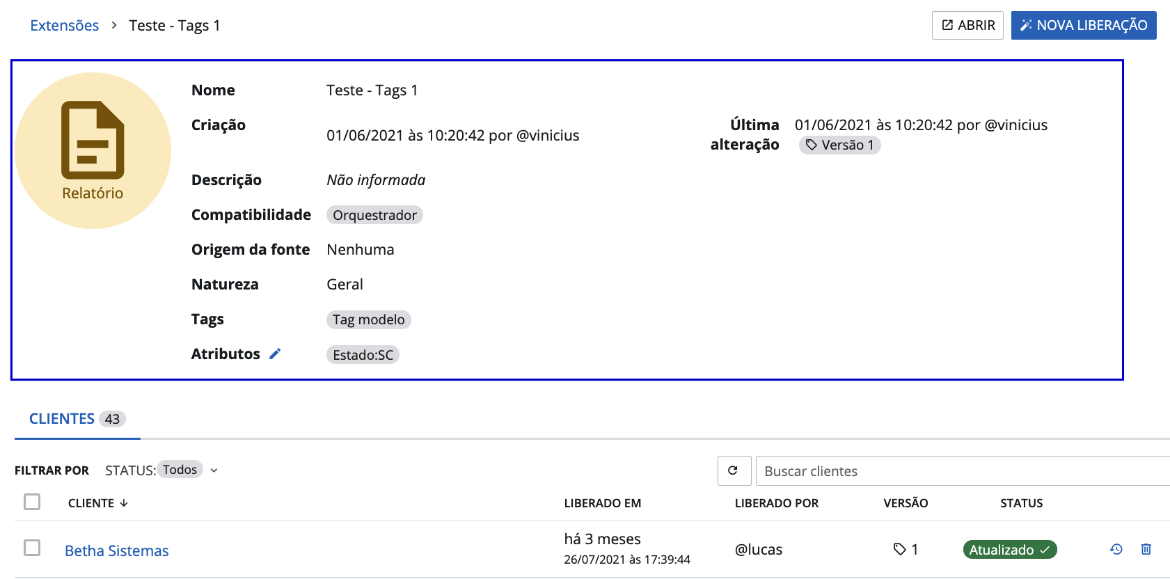Click the STATUS column header

coord(1021,503)
